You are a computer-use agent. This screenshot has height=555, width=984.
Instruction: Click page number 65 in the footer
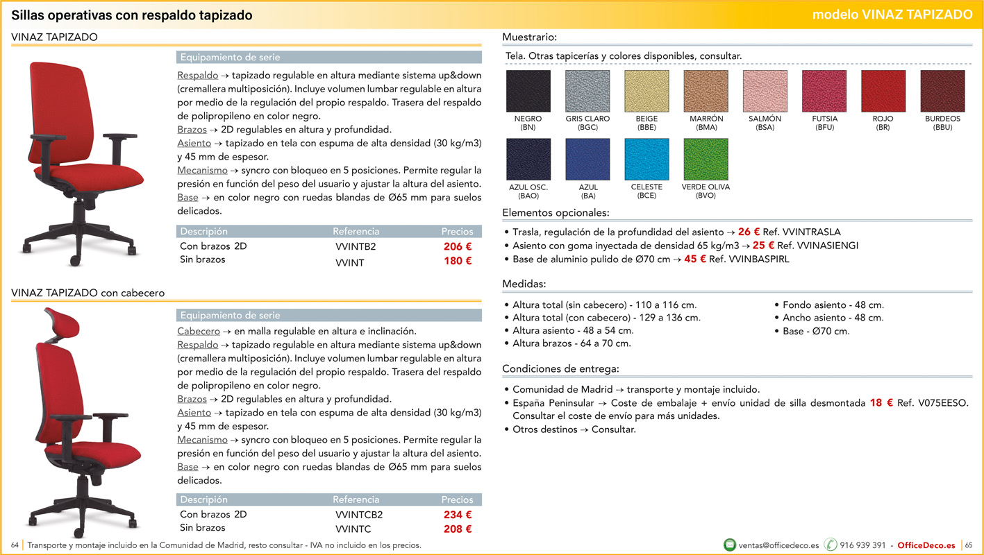pyautogui.click(x=969, y=545)
